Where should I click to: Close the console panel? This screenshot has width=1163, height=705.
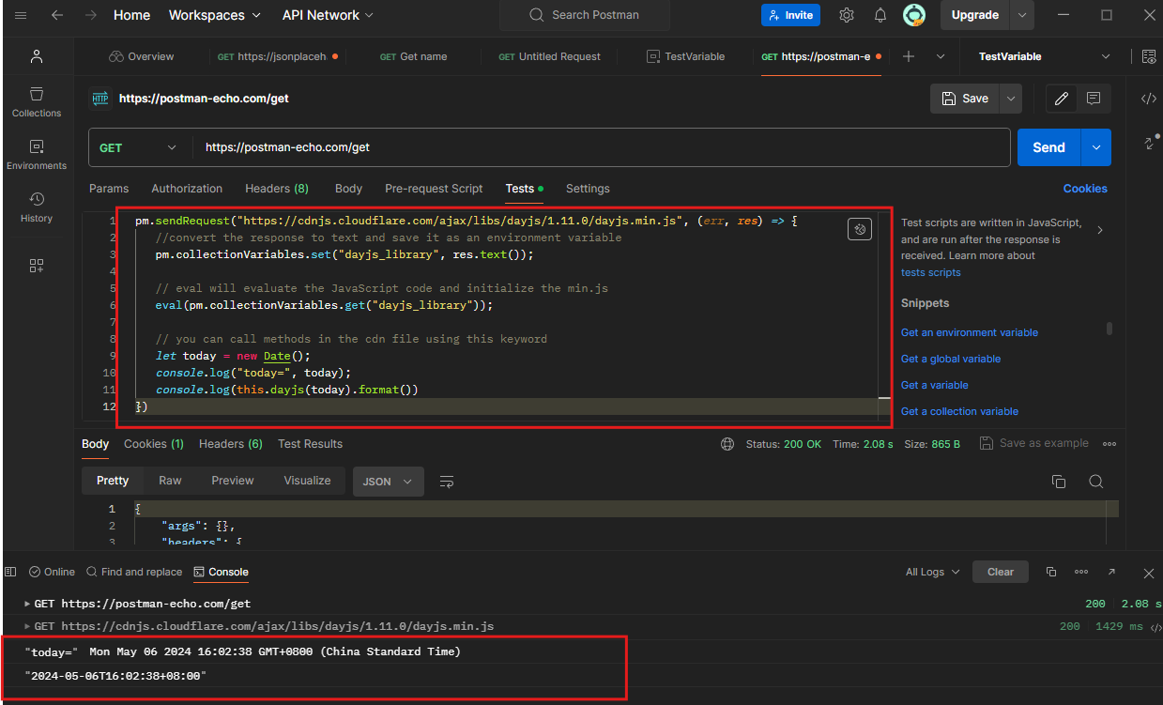click(1149, 573)
